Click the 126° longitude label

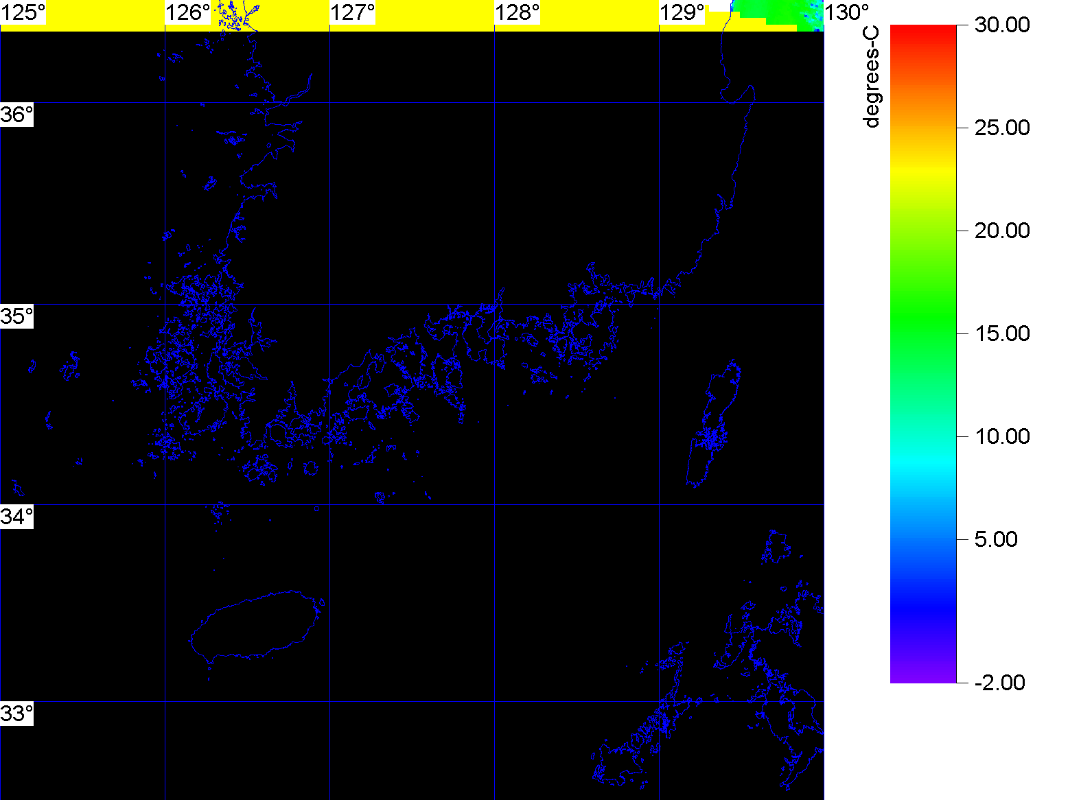pyautogui.click(x=188, y=12)
